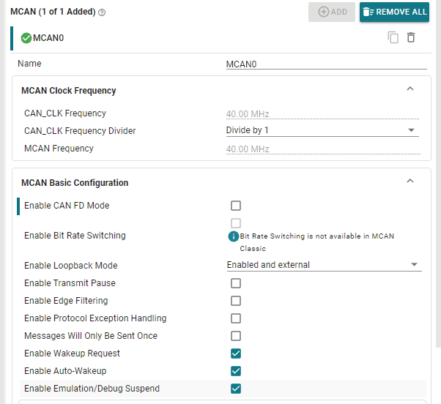Duplicate the MCAN0 instance
Viewport: 441px width, 404px height.
(393, 37)
